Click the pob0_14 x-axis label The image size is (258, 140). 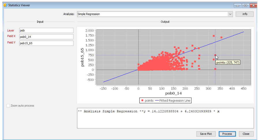tap(173, 94)
